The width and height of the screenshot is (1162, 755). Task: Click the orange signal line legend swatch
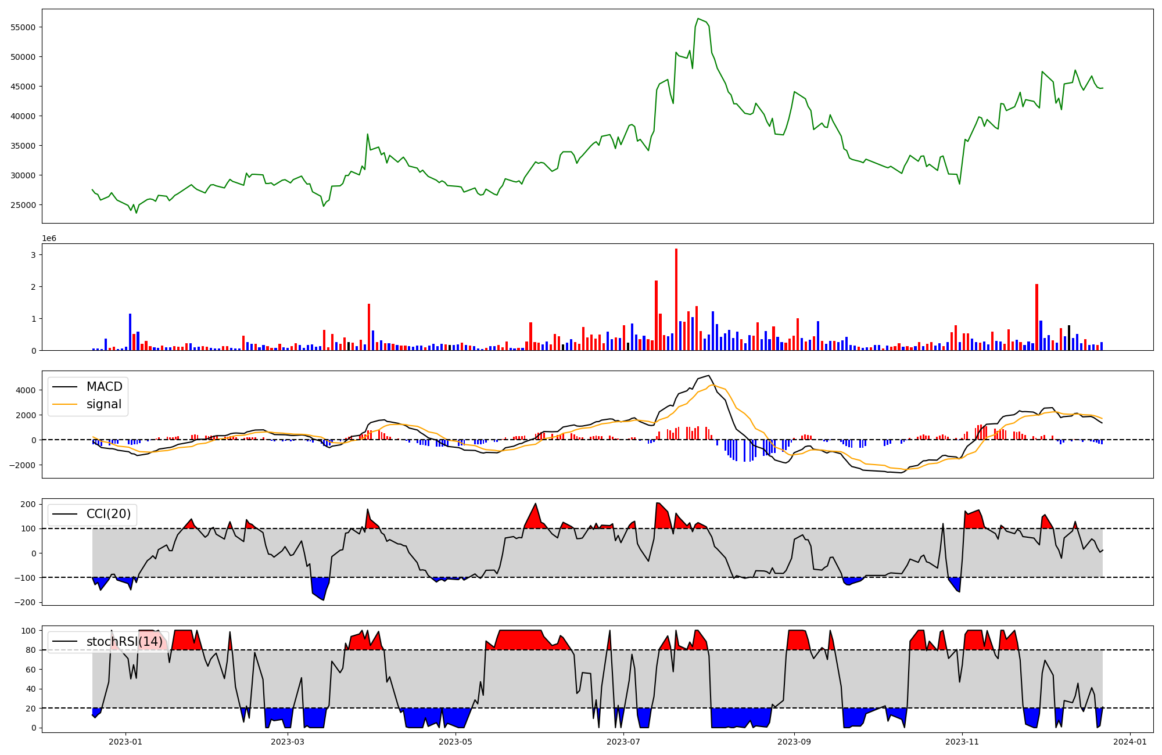tap(64, 405)
